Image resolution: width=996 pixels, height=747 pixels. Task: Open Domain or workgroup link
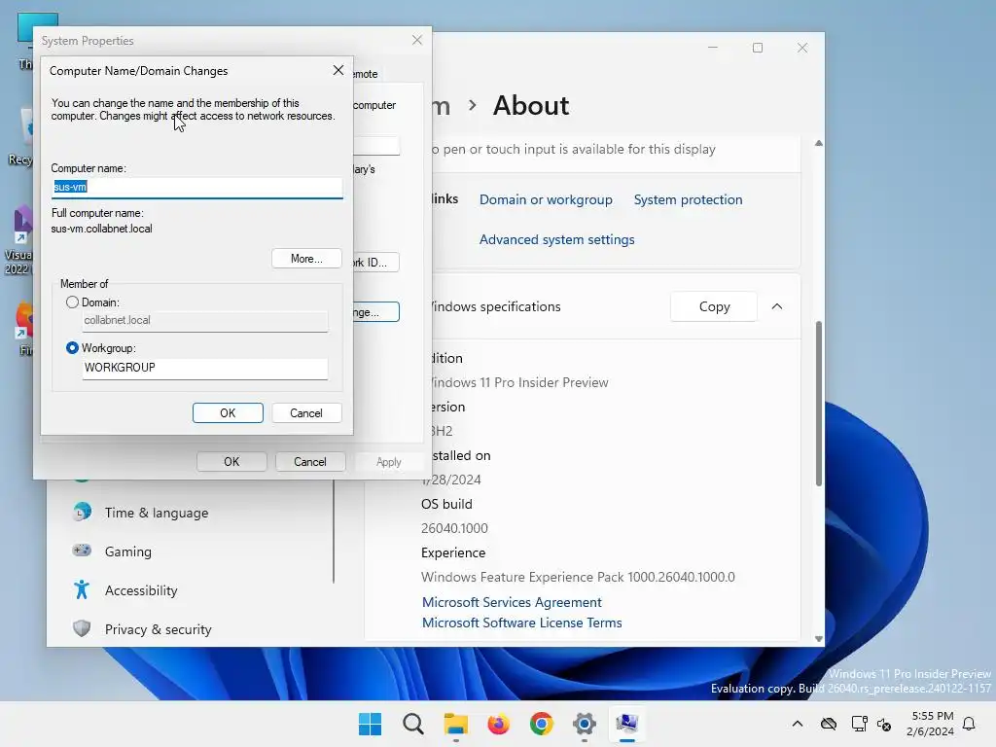546,199
